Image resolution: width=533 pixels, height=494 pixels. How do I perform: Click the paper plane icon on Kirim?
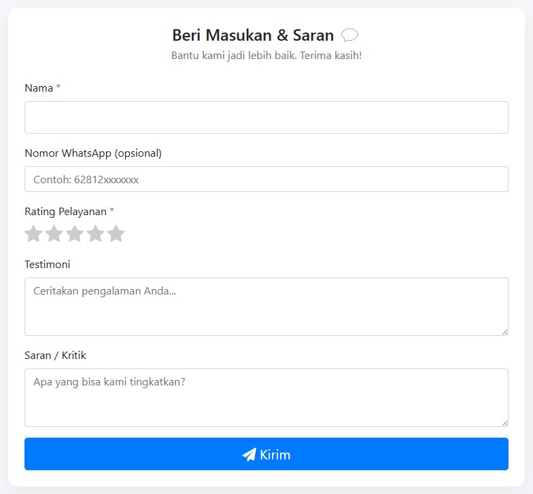249,455
